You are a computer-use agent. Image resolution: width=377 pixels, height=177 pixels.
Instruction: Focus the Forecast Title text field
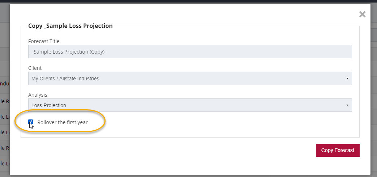click(190, 52)
